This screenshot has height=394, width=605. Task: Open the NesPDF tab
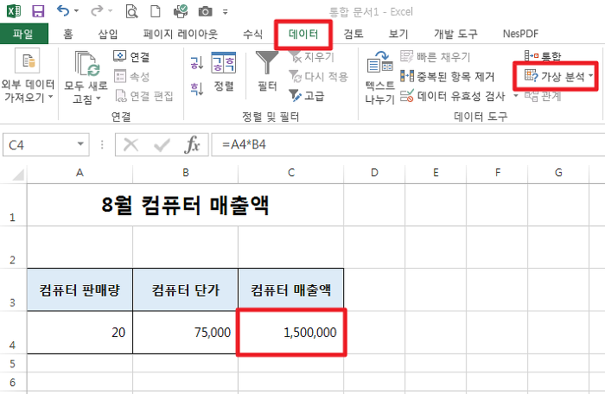520,34
